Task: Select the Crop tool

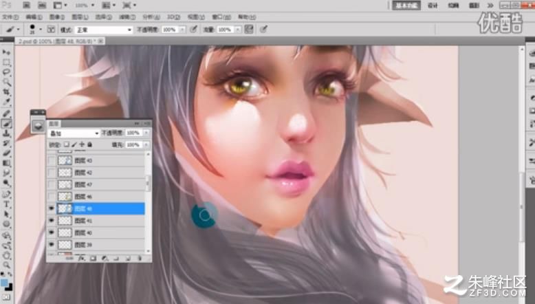Action: click(x=6, y=92)
